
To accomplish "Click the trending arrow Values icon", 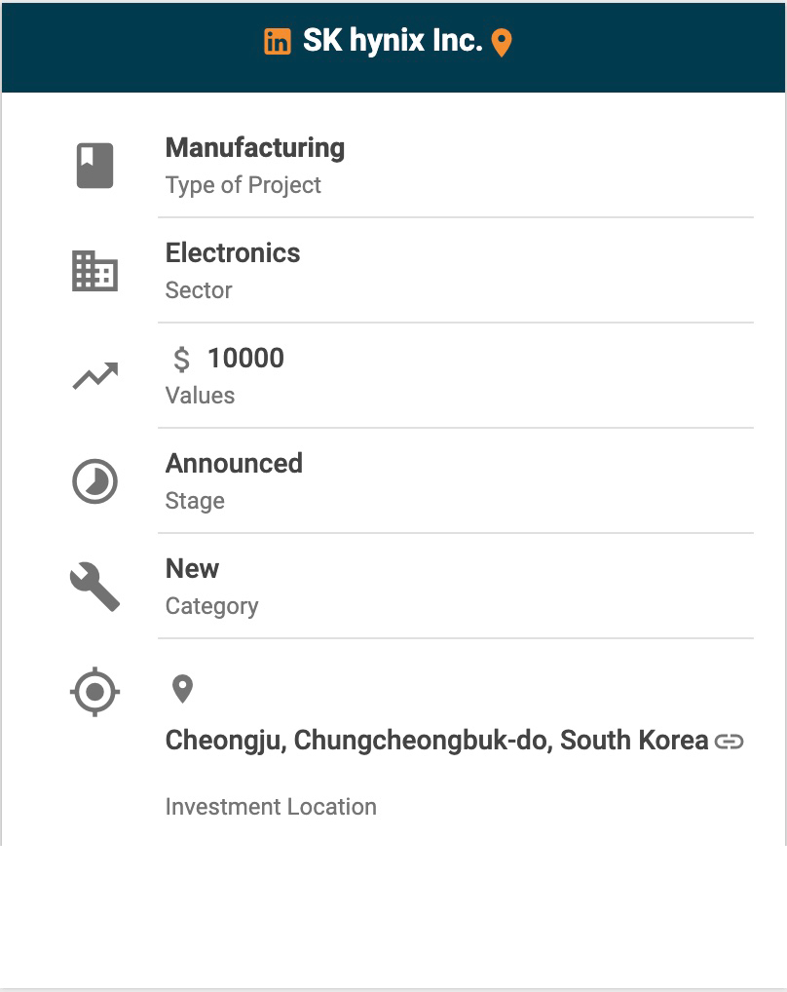I will pos(95,376).
